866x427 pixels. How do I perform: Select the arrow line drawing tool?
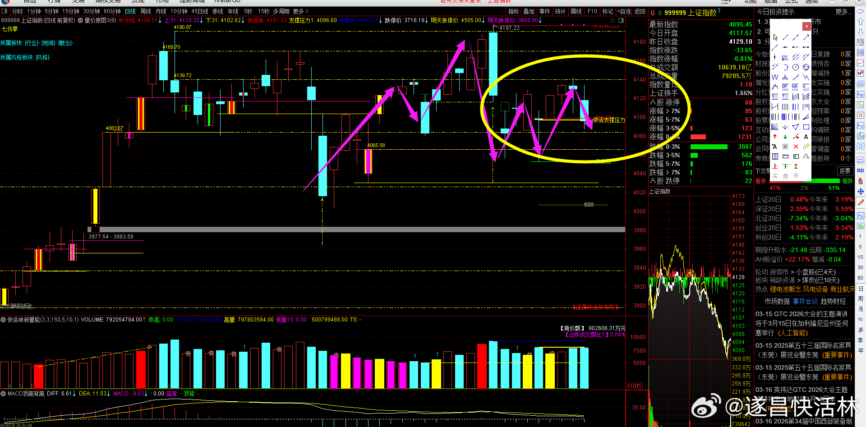pos(806,37)
